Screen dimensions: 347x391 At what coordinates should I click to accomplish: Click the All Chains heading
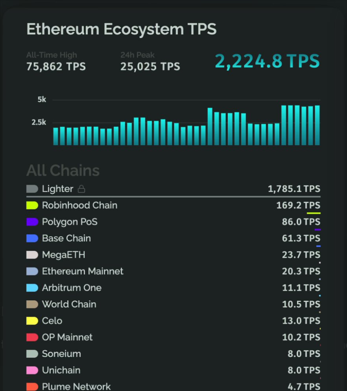pyautogui.click(x=63, y=171)
